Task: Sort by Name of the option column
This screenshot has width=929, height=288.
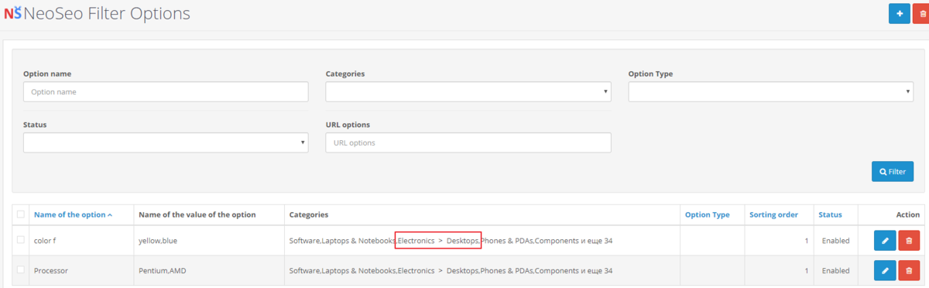Action: [73, 214]
